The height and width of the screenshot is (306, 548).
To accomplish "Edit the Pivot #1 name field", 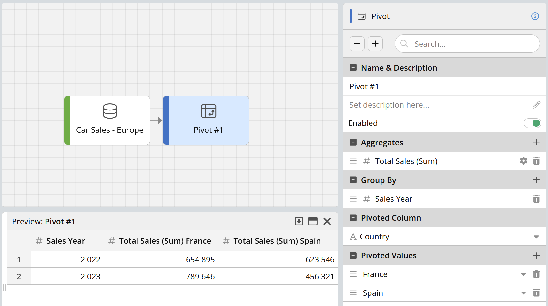I will pyautogui.click(x=444, y=86).
